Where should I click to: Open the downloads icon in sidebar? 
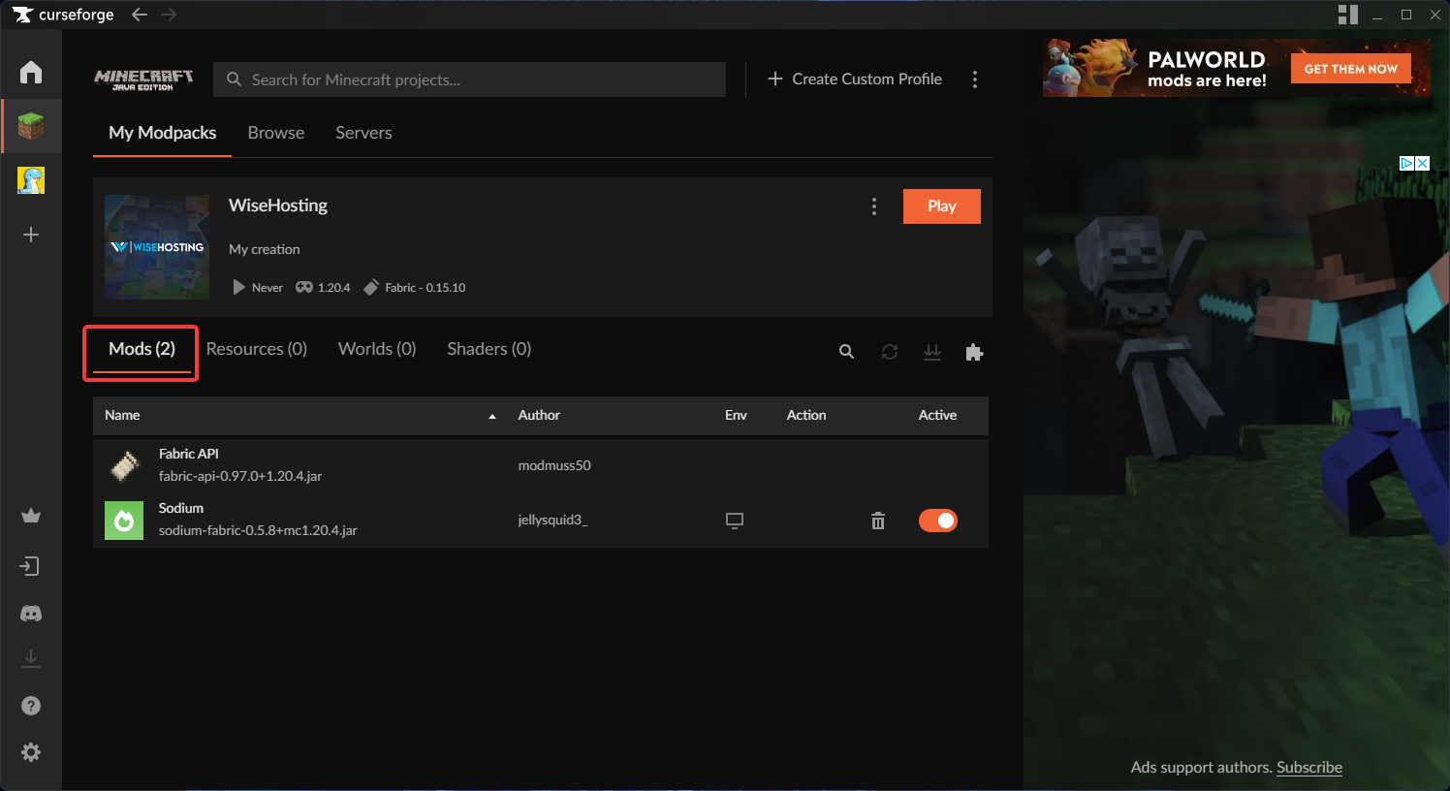pos(31,659)
